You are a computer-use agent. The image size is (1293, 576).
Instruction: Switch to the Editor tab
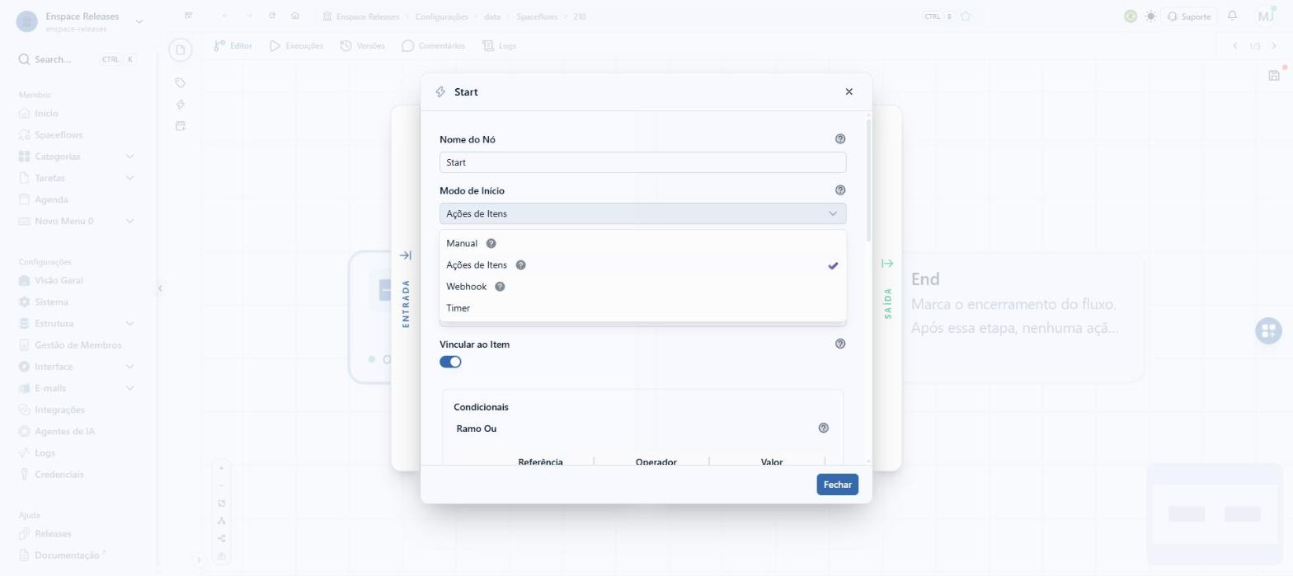(233, 46)
